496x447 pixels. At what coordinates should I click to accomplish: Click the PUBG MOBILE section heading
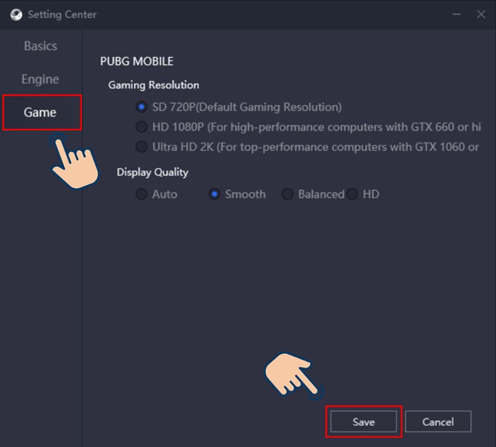pyautogui.click(x=136, y=61)
